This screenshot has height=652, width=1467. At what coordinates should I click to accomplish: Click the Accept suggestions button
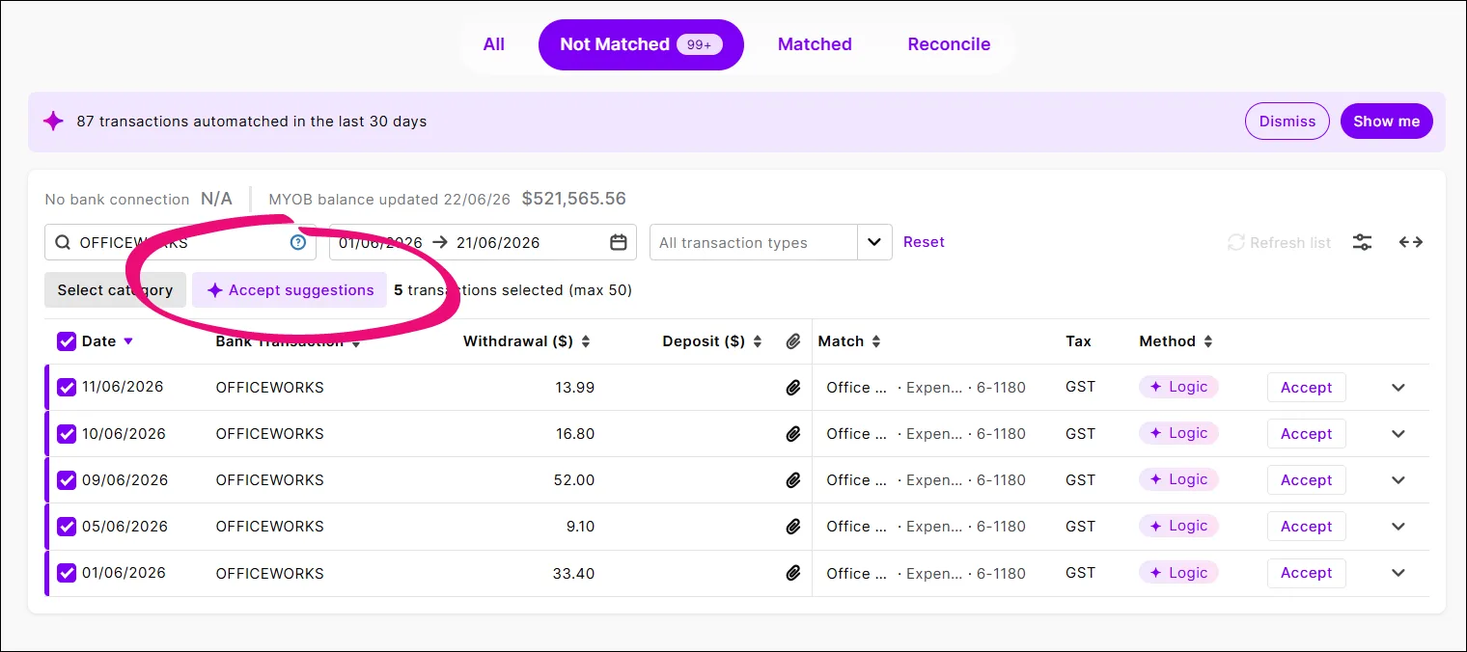tap(290, 289)
